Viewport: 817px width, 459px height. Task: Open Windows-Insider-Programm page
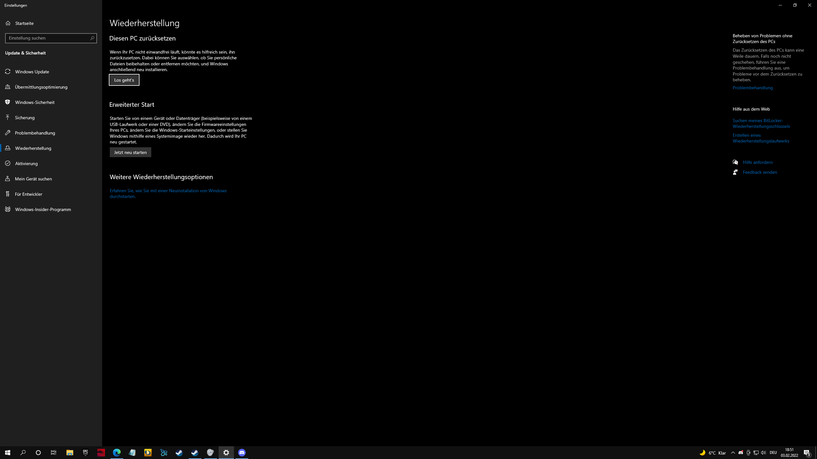tap(43, 209)
